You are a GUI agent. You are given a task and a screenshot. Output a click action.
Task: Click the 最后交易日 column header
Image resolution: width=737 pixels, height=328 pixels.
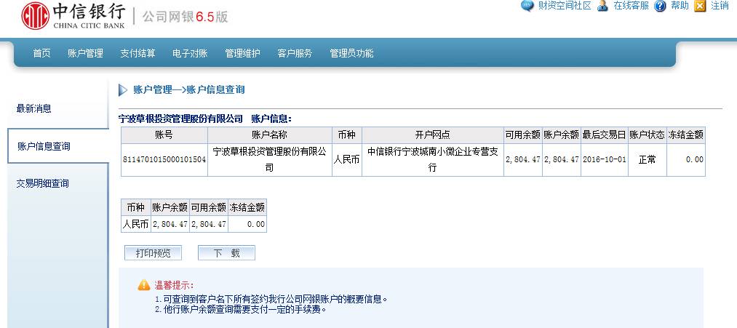(x=604, y=135)
